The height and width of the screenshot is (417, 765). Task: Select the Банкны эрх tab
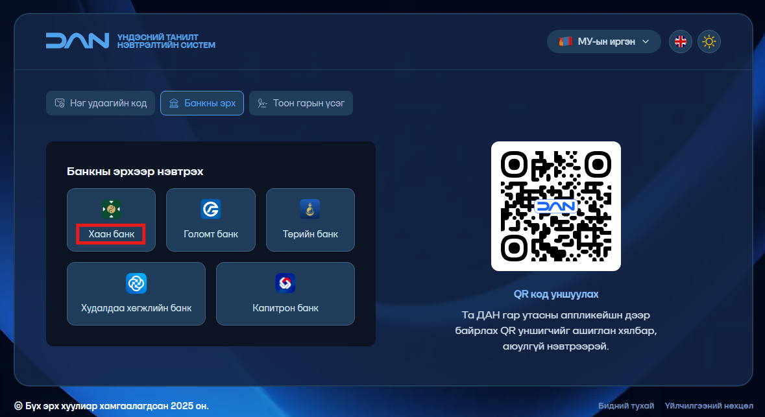click(202, 103)
